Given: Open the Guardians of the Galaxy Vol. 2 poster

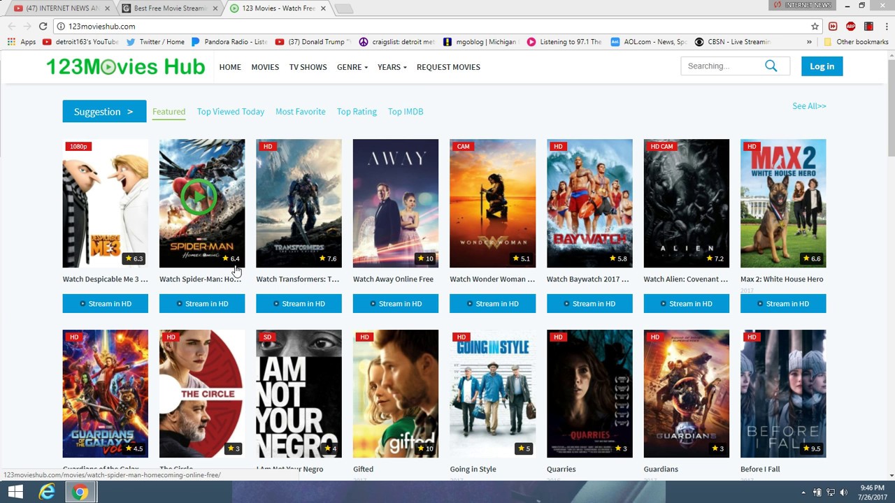Looking at the screenshot, I should point(105,394).
